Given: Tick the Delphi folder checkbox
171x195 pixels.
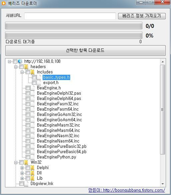Looking at the screenshot, I should click(x=28, y=168).
